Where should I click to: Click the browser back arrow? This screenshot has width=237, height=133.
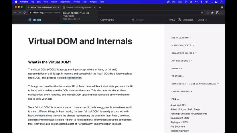point(15,13)
